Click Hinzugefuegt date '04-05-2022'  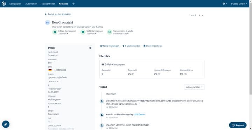coord(53,92)
